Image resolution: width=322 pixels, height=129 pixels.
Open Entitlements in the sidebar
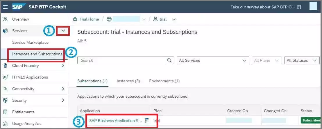(23, 112)
